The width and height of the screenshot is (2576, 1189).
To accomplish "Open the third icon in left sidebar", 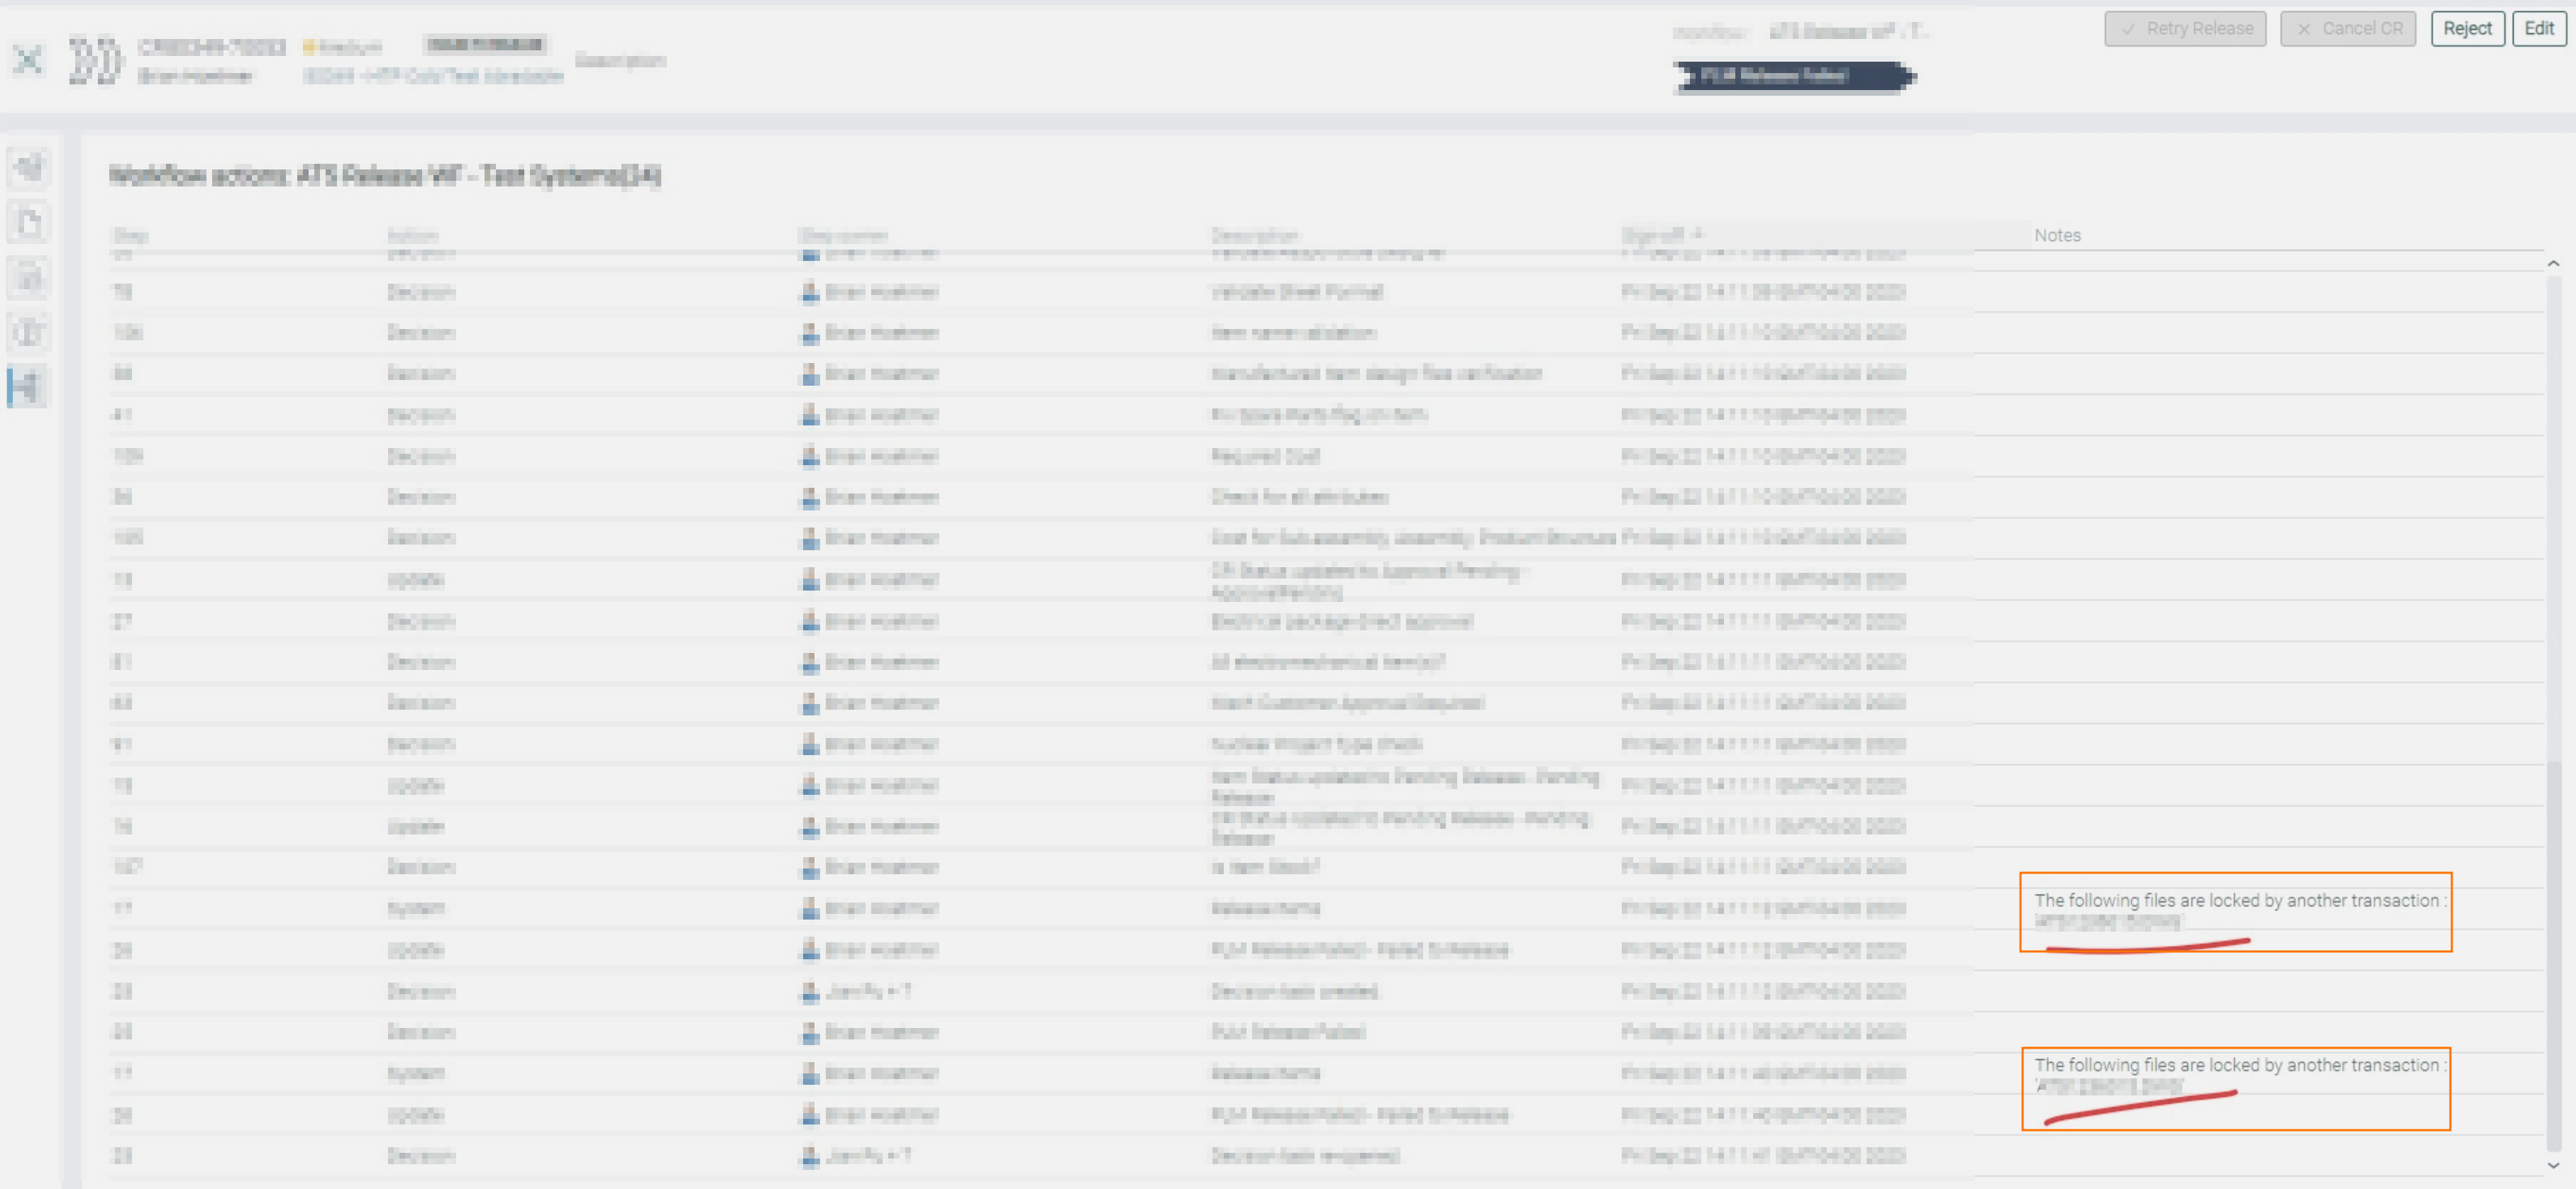I will [29, 278].
